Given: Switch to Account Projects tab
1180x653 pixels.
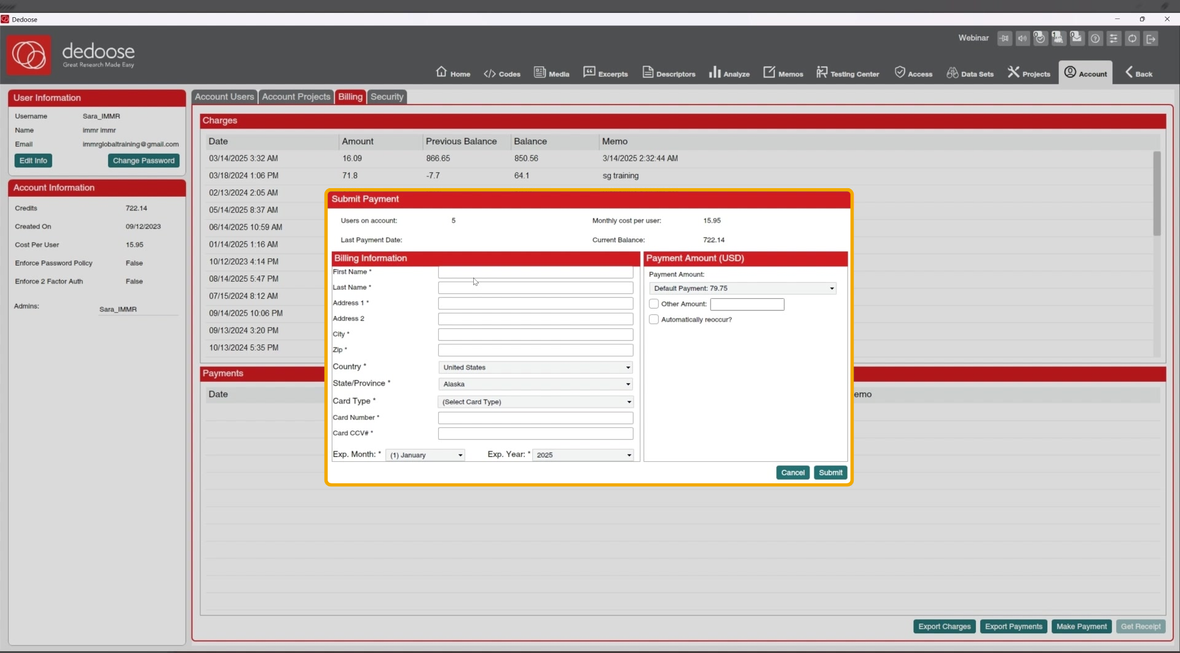Looking at the screenshot, I should 296,97.
